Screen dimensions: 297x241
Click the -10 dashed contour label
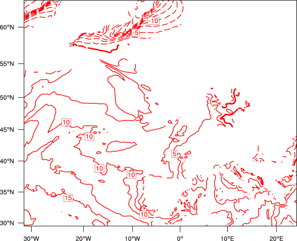coord(153,21)
